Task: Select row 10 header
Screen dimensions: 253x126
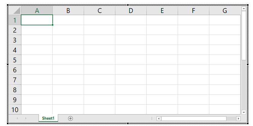Action: (x=14, y=110)
